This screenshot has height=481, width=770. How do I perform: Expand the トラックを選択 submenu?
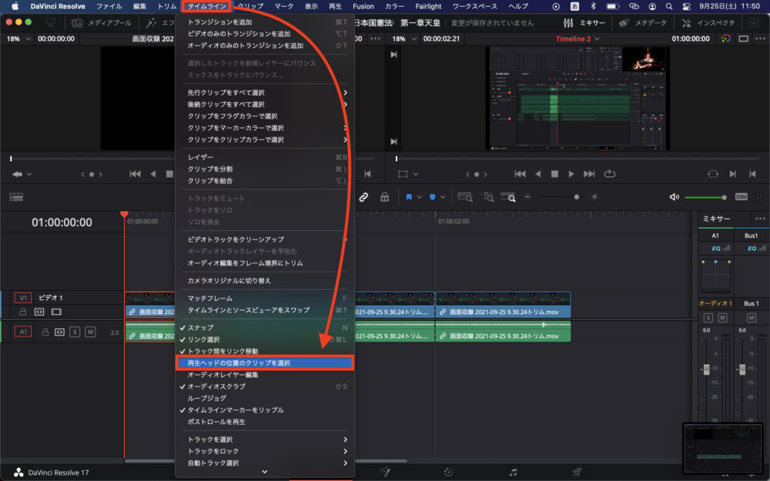265,439
